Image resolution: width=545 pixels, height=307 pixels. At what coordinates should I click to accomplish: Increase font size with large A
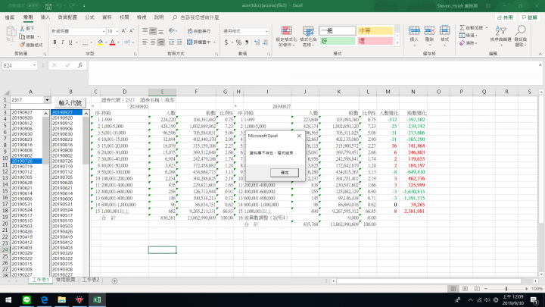(x=123, y=31)
